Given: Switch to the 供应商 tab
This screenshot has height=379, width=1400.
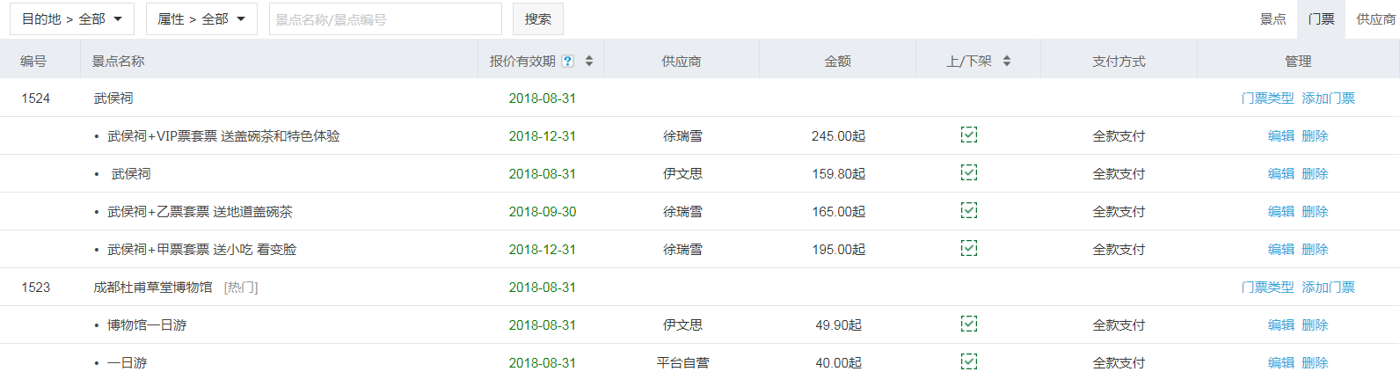Looking at the screenshot, I should coord(1375,19).
